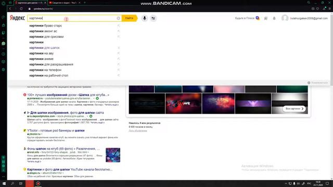Open the user avatar account menu
333x187 pixels.
[285, 18]
